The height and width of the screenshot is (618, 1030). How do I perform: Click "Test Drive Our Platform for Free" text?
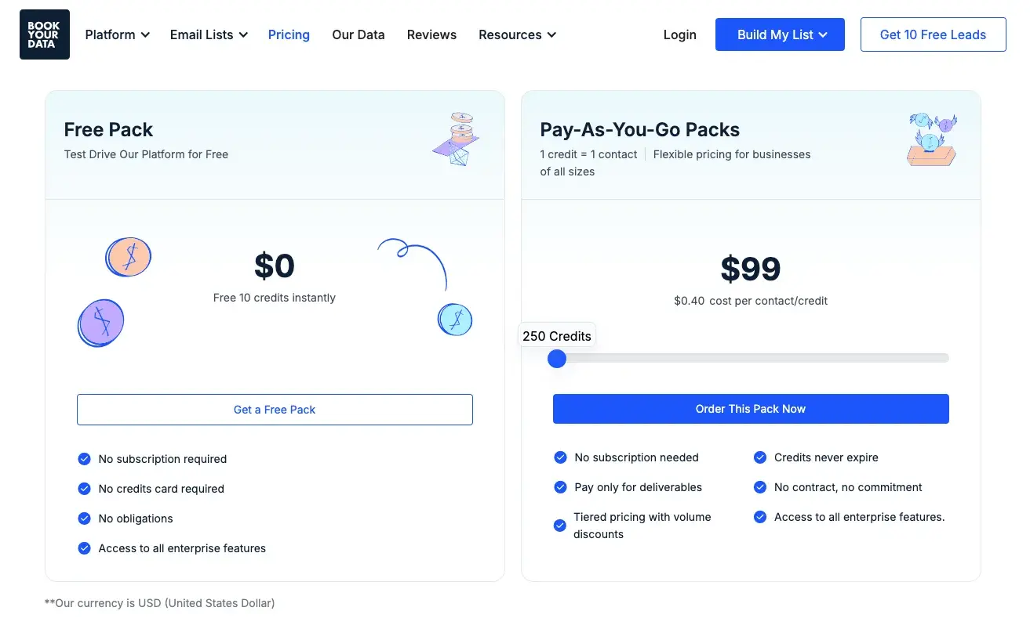(146, 154)
